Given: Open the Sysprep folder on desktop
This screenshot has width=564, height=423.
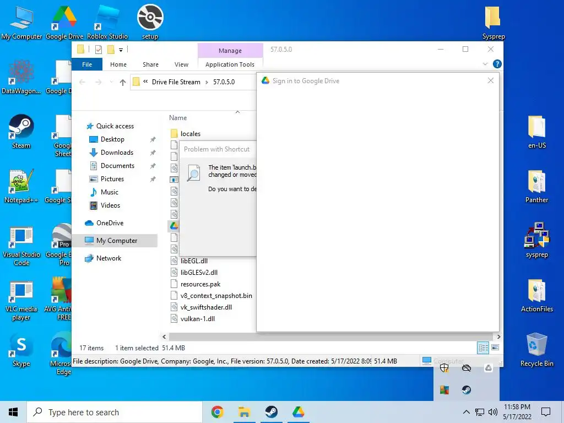Looking at the screenshot, I should 493,22.
